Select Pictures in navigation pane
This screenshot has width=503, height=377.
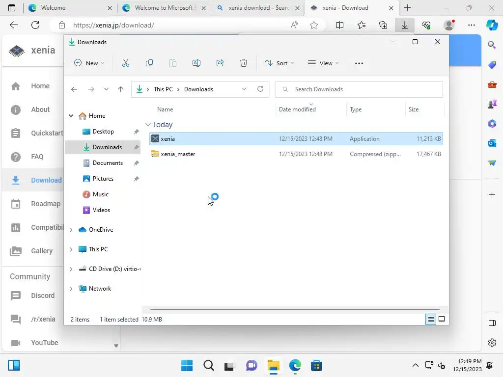tap(103, 179)
